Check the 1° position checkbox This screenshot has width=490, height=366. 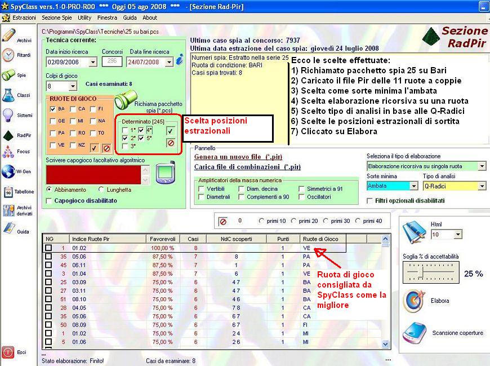[x=125, y=130]
